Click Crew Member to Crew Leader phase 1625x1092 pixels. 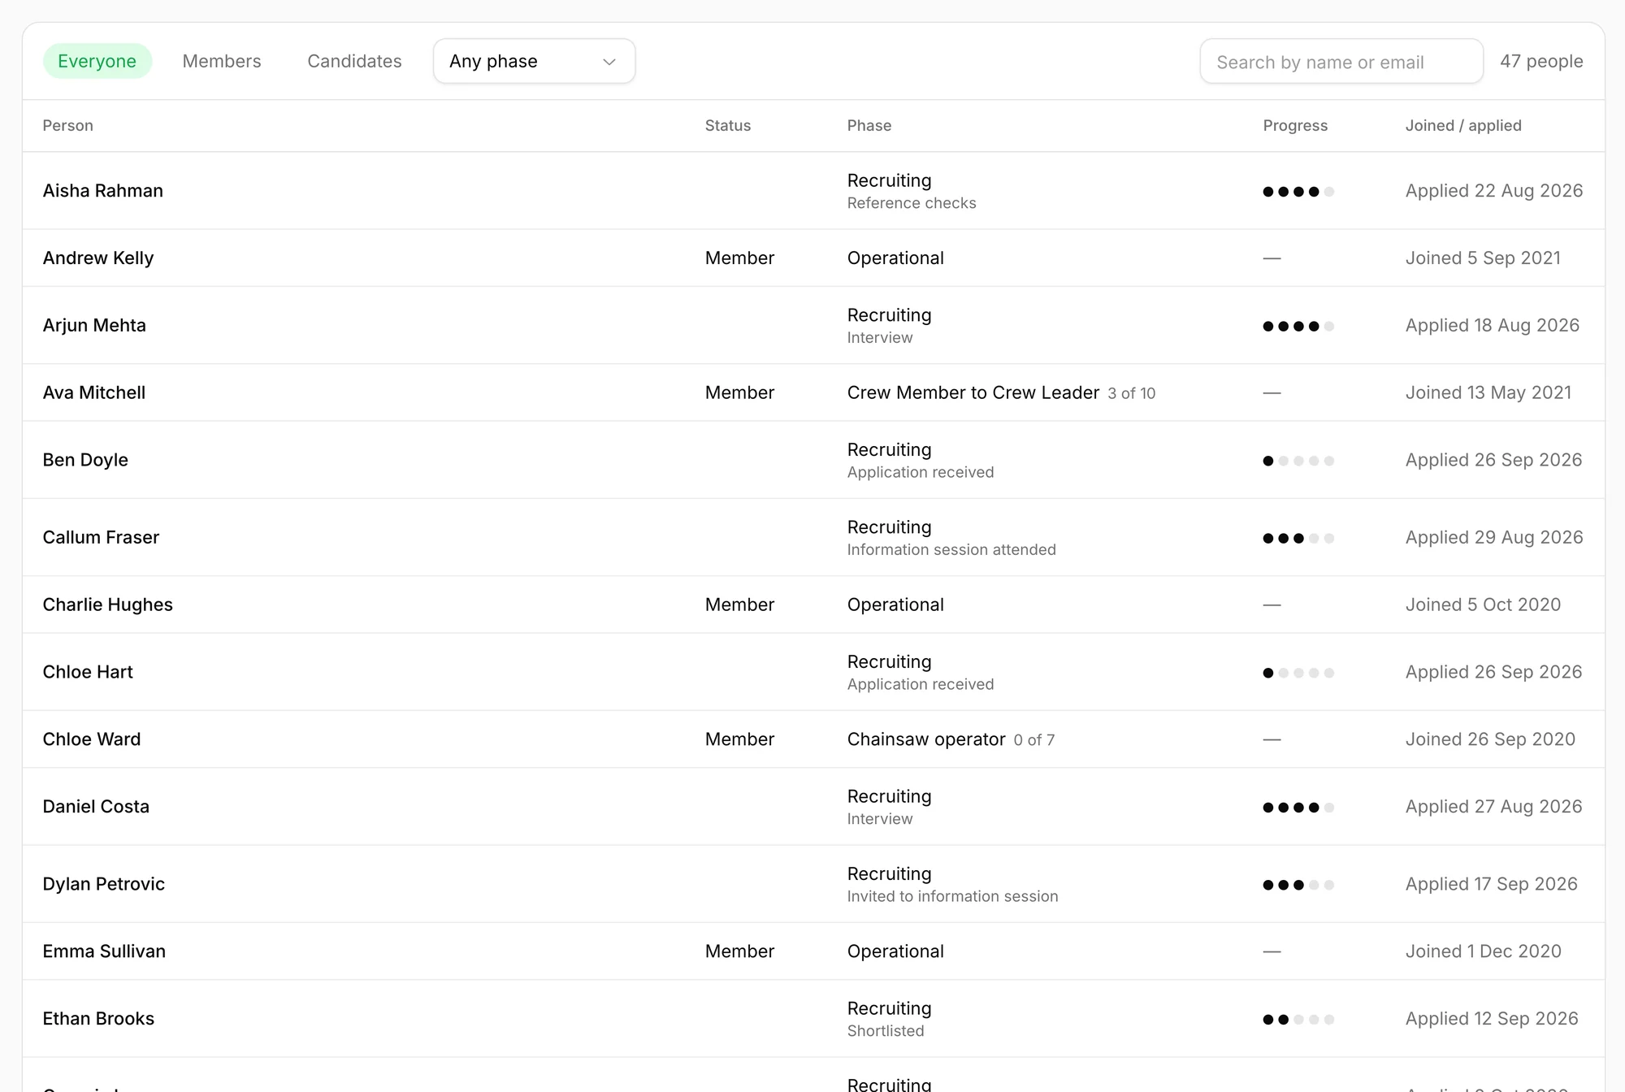(x=973, y=392)
